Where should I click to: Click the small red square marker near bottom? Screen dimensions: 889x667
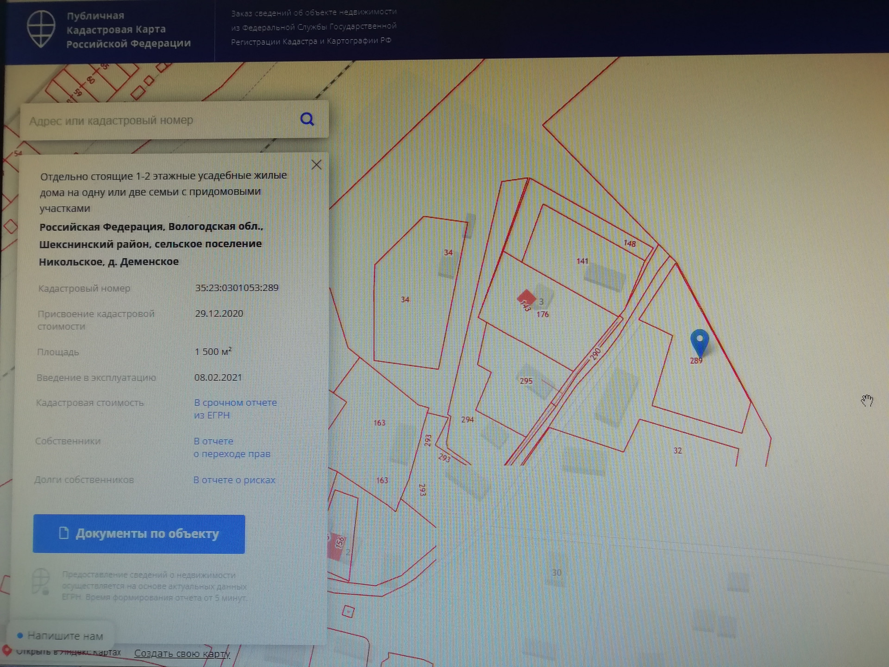click(x=348, y=612)
